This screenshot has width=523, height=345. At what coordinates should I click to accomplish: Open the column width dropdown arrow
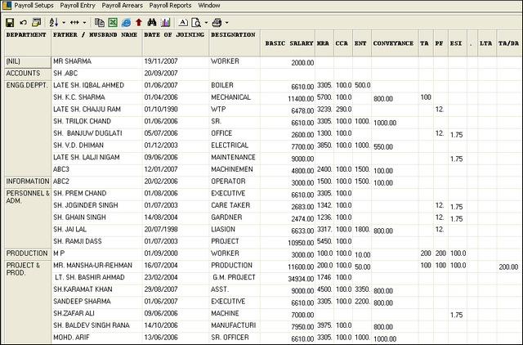[84, 23]
